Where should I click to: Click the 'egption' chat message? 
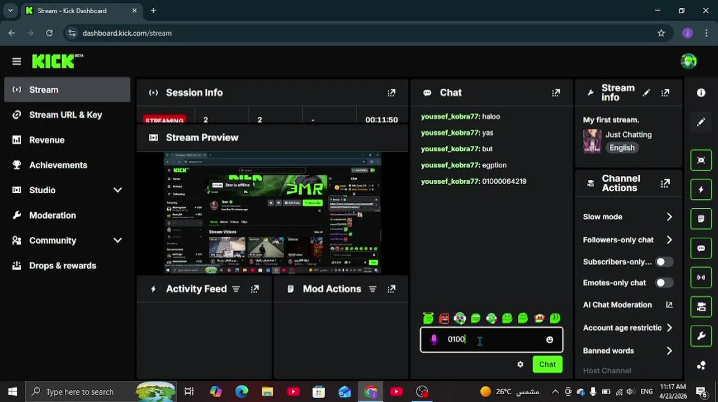[x=494, y=165]
